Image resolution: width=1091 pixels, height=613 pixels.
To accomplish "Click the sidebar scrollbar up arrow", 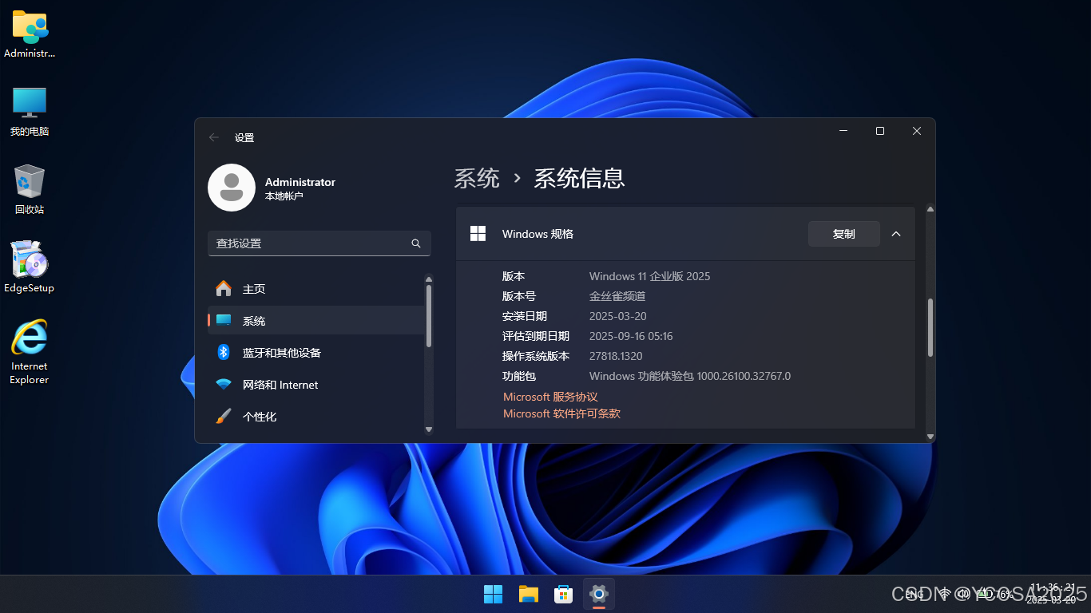I will 429,279.
